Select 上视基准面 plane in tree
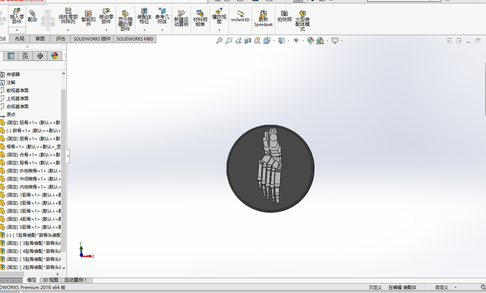Image resolution: width=486 pixels, height=293 pixels. click(18, 99)
